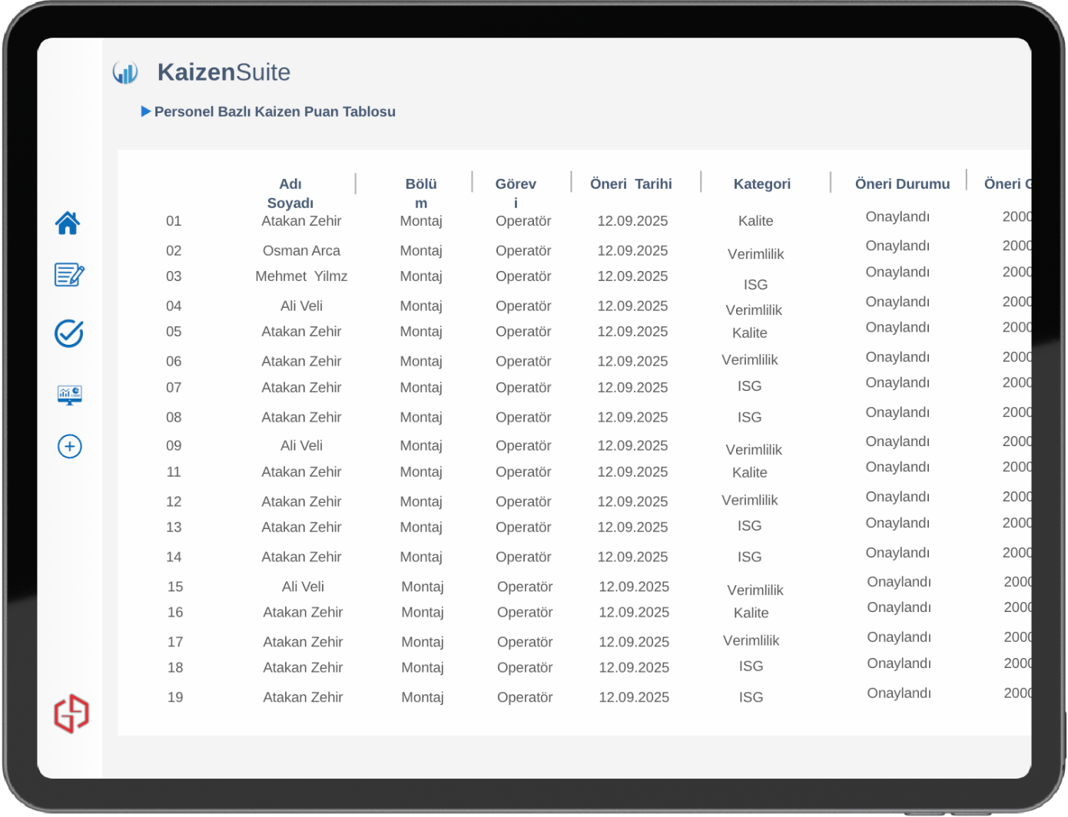Open the dashboard monitor chart icon

[69, 395]
